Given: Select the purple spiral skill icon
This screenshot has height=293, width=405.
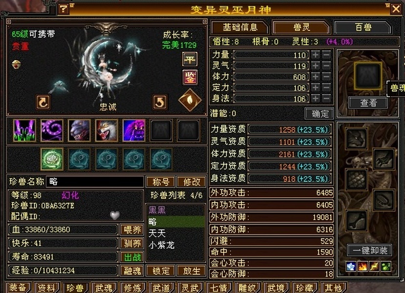Looking at the screenshot, I should 52,130.
